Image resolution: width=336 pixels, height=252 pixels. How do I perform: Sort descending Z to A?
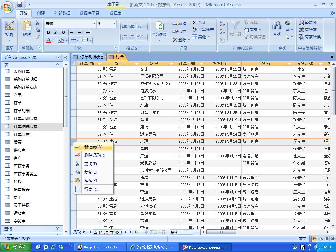point(222,31)
